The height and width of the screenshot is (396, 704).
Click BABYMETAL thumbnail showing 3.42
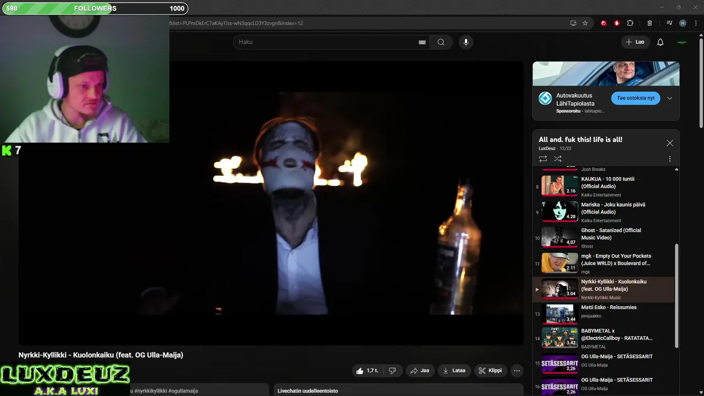(x=559, y=338)
